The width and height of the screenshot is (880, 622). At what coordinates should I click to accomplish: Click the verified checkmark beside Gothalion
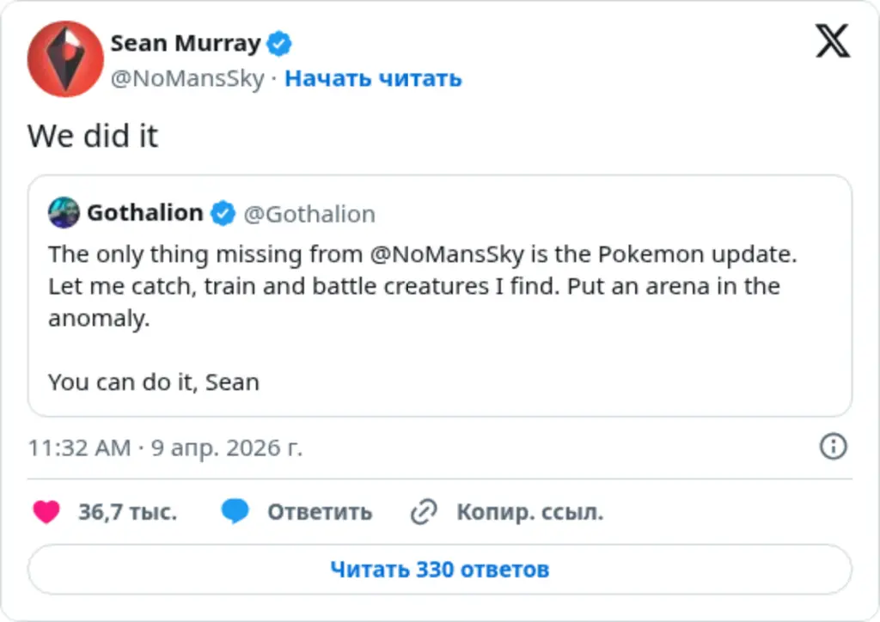tap(222, 214)
